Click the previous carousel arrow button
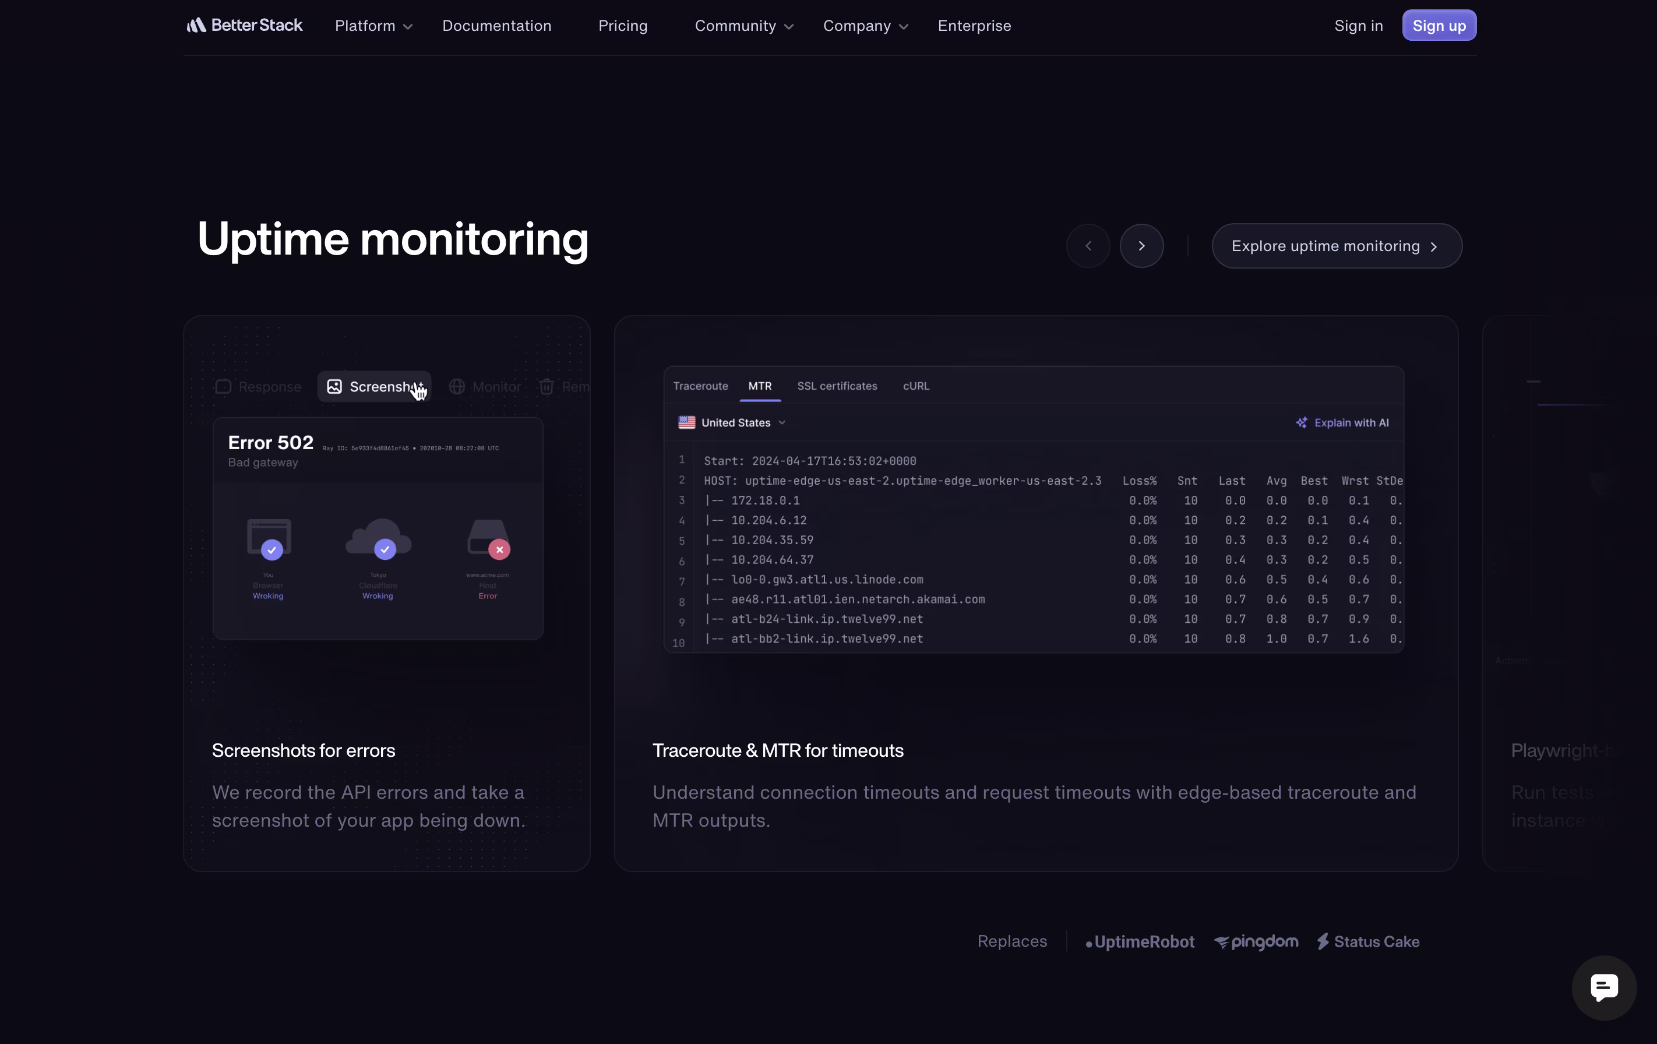Viewport: 1657px width, 1044px height. 1088,246
